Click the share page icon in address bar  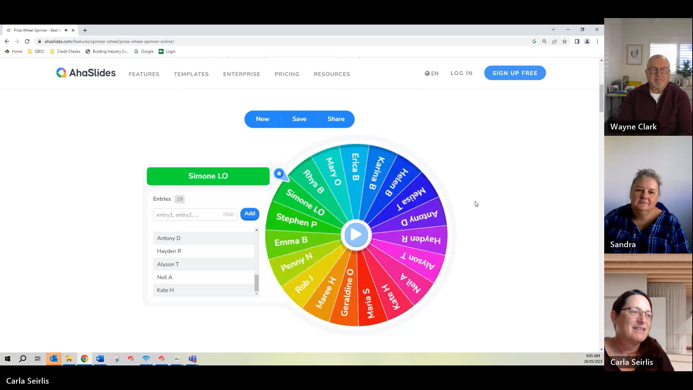click(554, 42)
